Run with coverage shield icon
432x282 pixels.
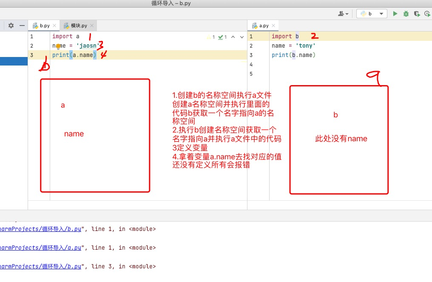(x=417, y=14)
